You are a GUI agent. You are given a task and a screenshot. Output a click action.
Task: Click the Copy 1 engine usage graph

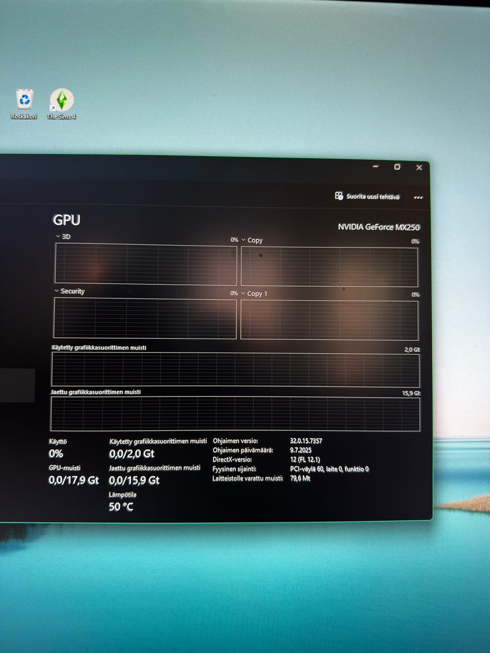pos(329,320)
